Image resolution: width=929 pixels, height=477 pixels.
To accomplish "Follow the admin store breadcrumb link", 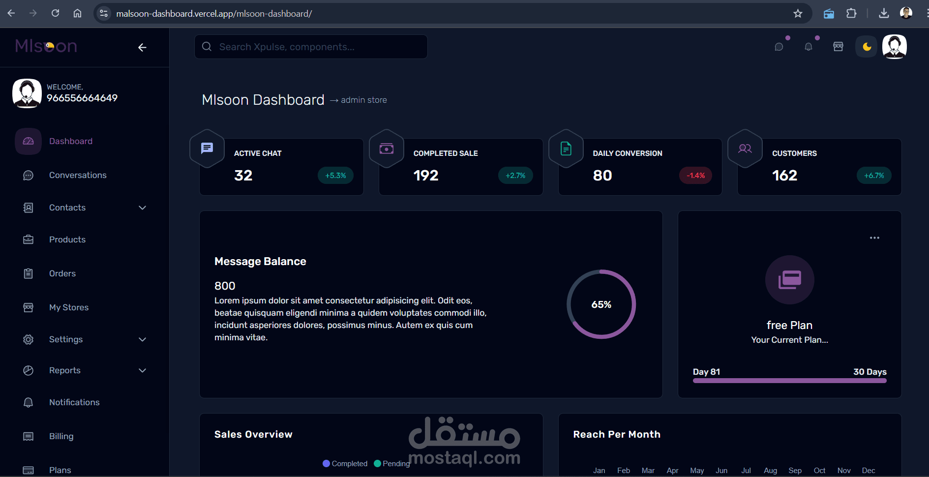I will coord(364,100).
